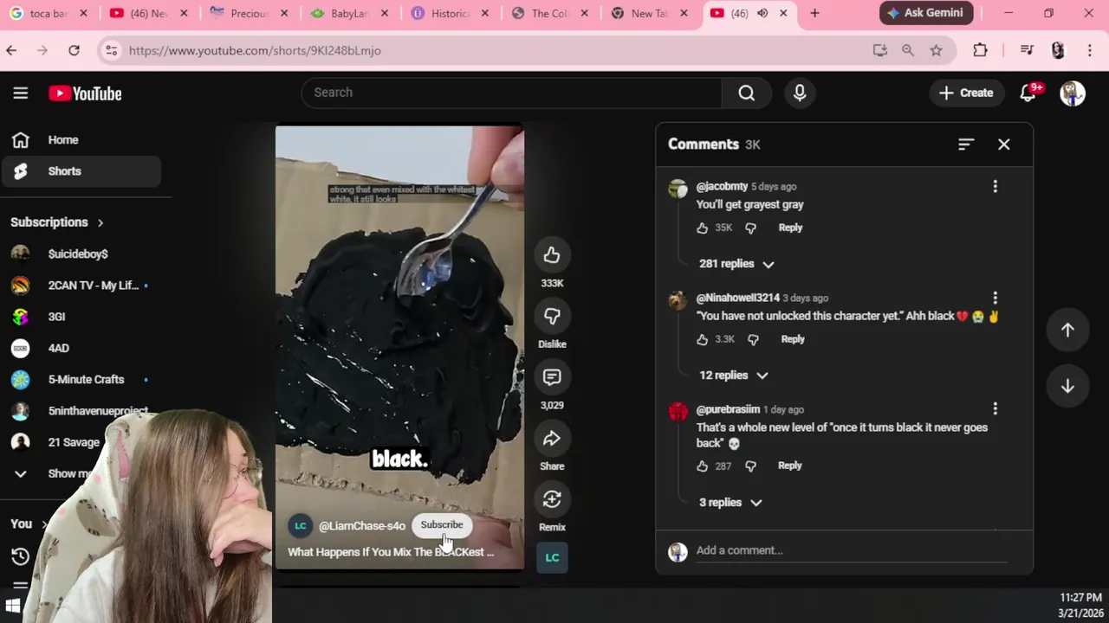Open the @LiamChase-s4o channel link

pyautogui.click(x=362, y=526)
